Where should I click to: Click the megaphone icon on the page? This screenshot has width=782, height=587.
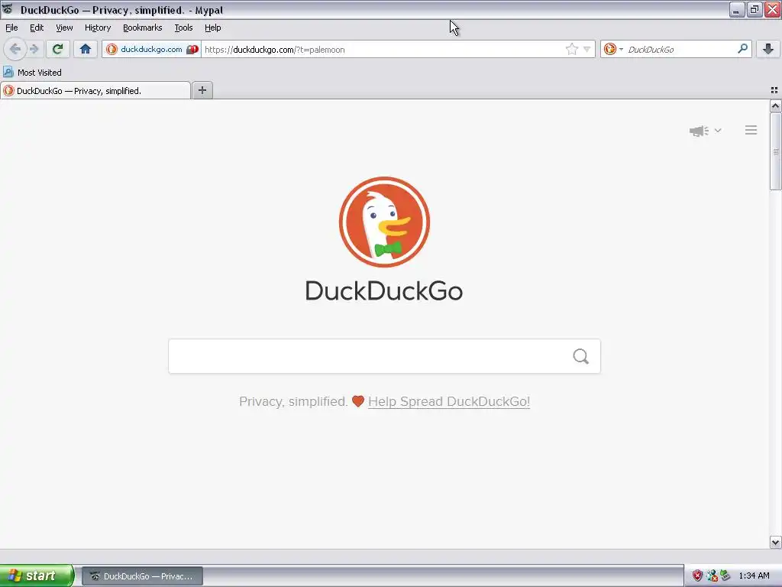click(699, 131)
